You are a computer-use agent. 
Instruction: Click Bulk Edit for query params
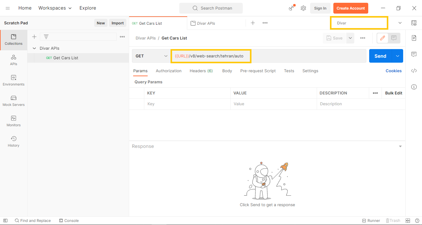394,93
